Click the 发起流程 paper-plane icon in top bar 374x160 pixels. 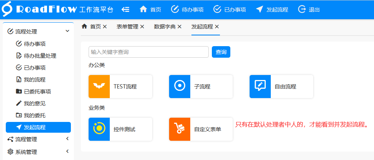260,10
